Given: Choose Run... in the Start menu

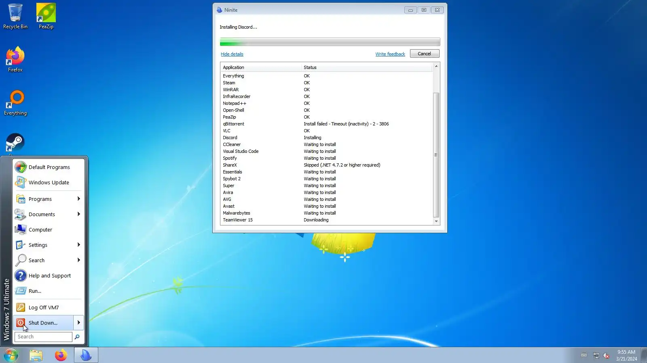Looking at the screenshot, I should pyautogui.click(x=49, y=291).
